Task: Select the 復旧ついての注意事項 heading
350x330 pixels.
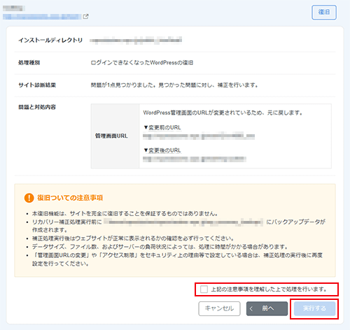Action: 70,198
